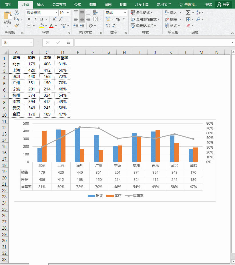235x265 pixels.
Task: Toggle italic formatting
Action: [x=35, y=19]
